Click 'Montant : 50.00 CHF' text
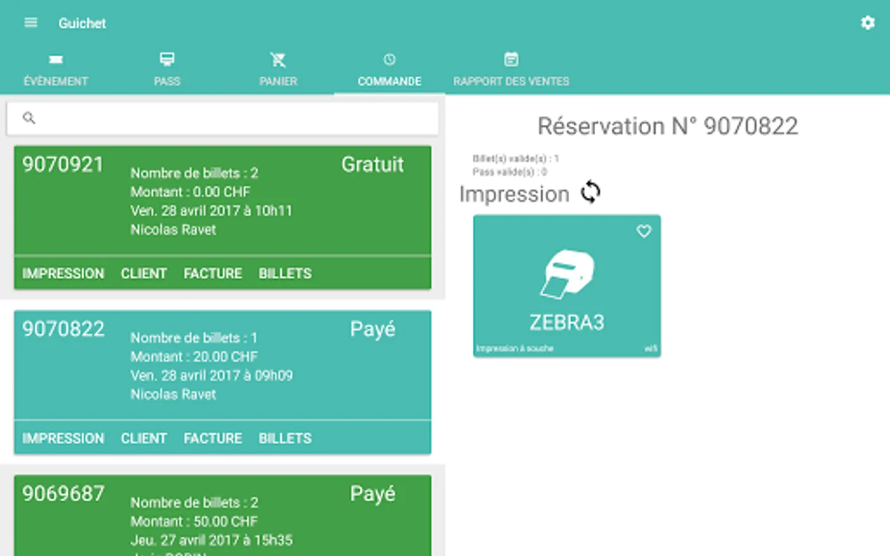This screenshot has width=890, height=556. pos(194,521)
